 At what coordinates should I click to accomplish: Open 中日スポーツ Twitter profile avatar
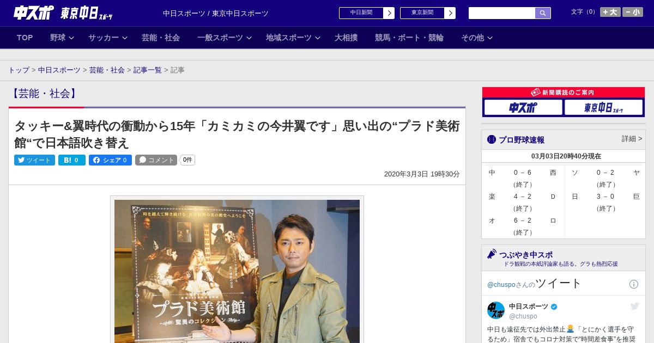(x=496, y=310)
